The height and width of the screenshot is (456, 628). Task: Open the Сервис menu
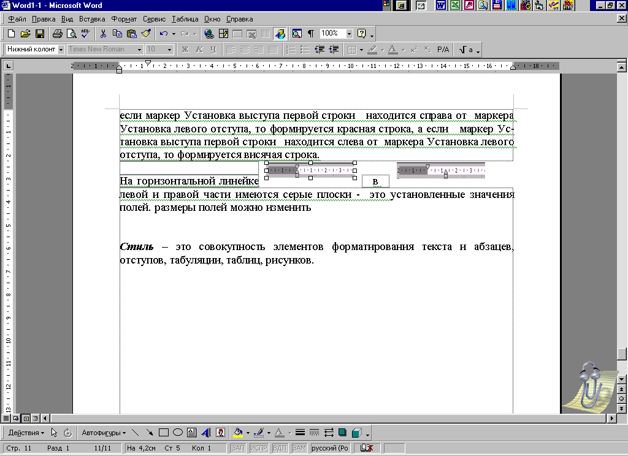tap(154, 19)
